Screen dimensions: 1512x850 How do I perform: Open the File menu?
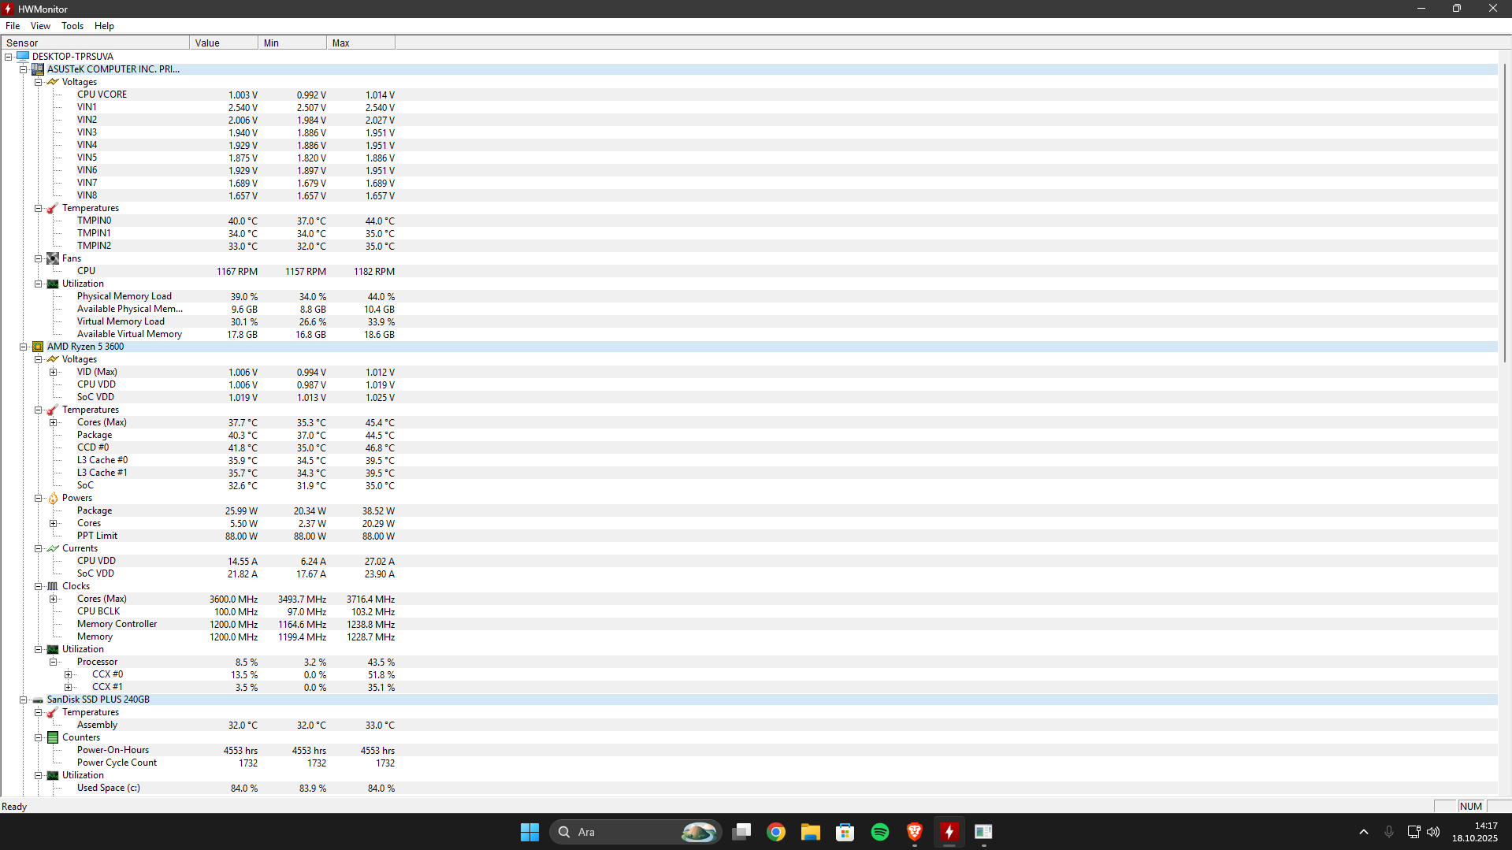13,26
